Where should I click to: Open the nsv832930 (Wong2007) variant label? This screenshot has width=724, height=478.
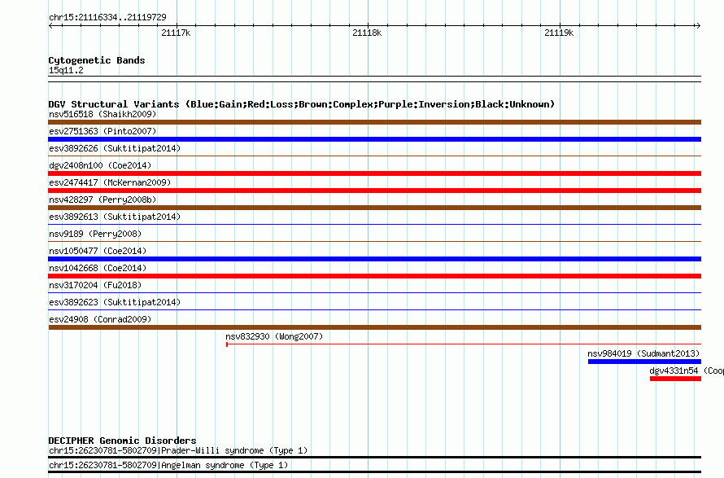pyautogui.click(x=274, y=336)
